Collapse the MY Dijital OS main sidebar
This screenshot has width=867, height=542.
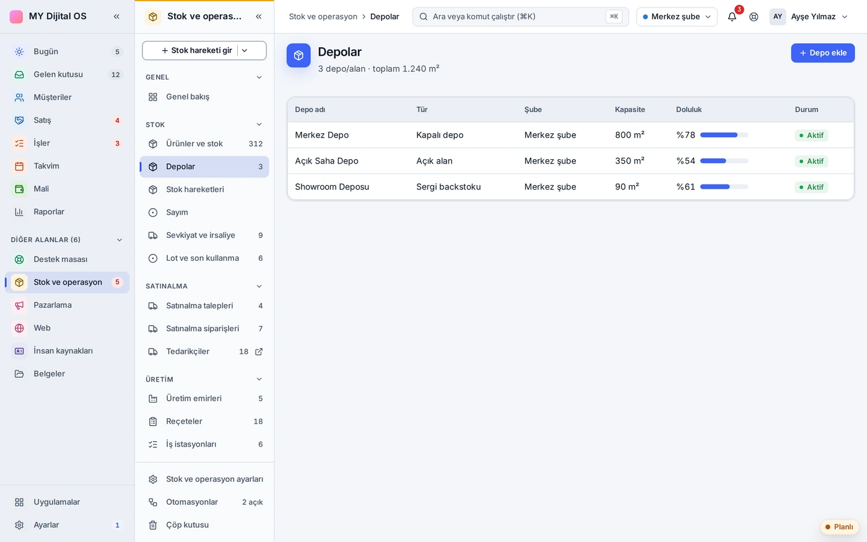pos(116,17)
